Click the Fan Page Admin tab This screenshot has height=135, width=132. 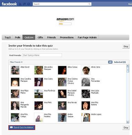(x=87, y=37)
